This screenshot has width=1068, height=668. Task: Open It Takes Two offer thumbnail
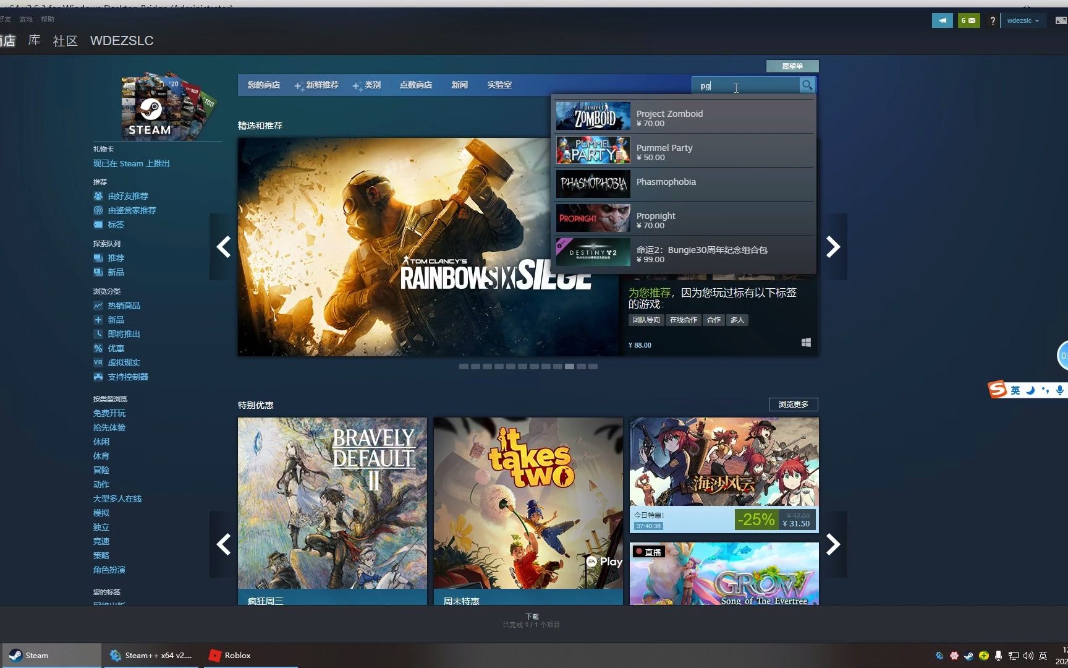528,503
